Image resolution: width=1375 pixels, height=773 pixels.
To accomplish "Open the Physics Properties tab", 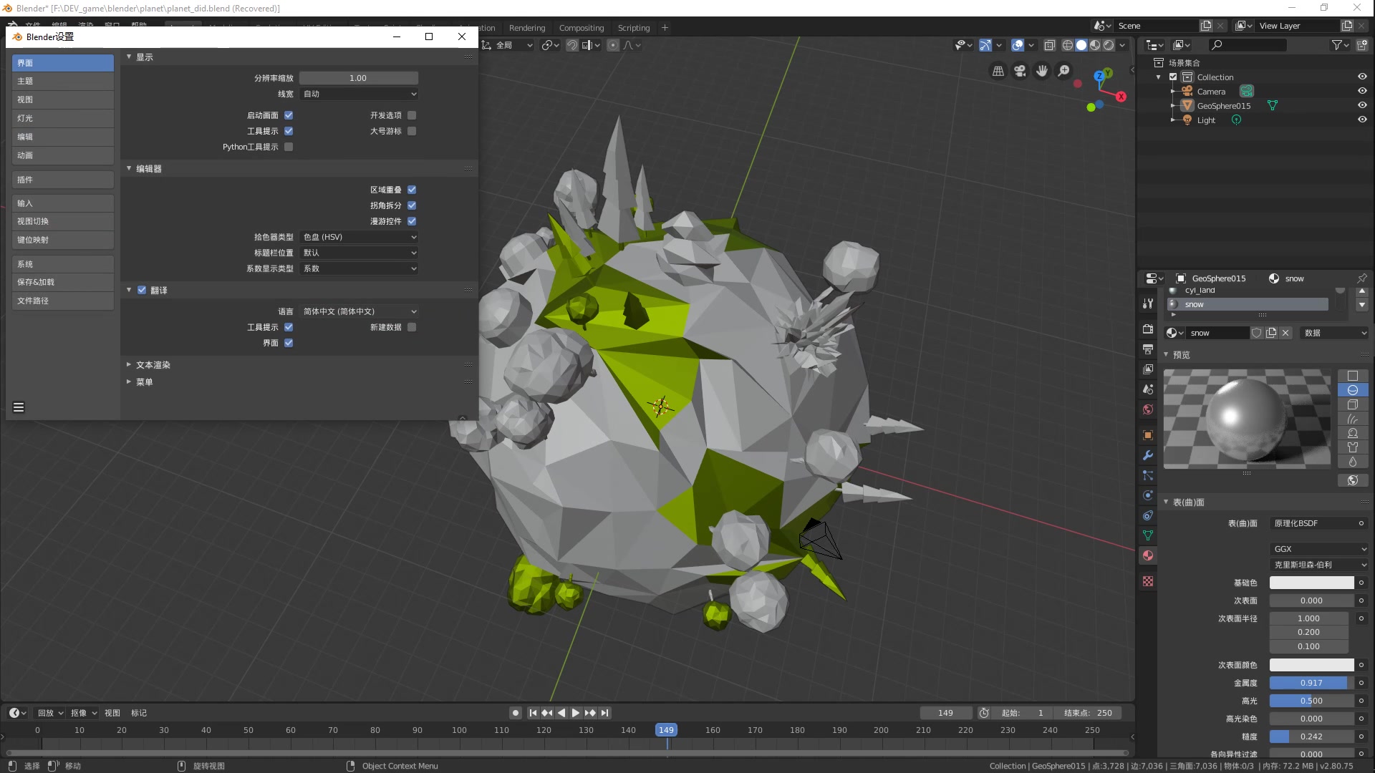I will pos(1148,495).
